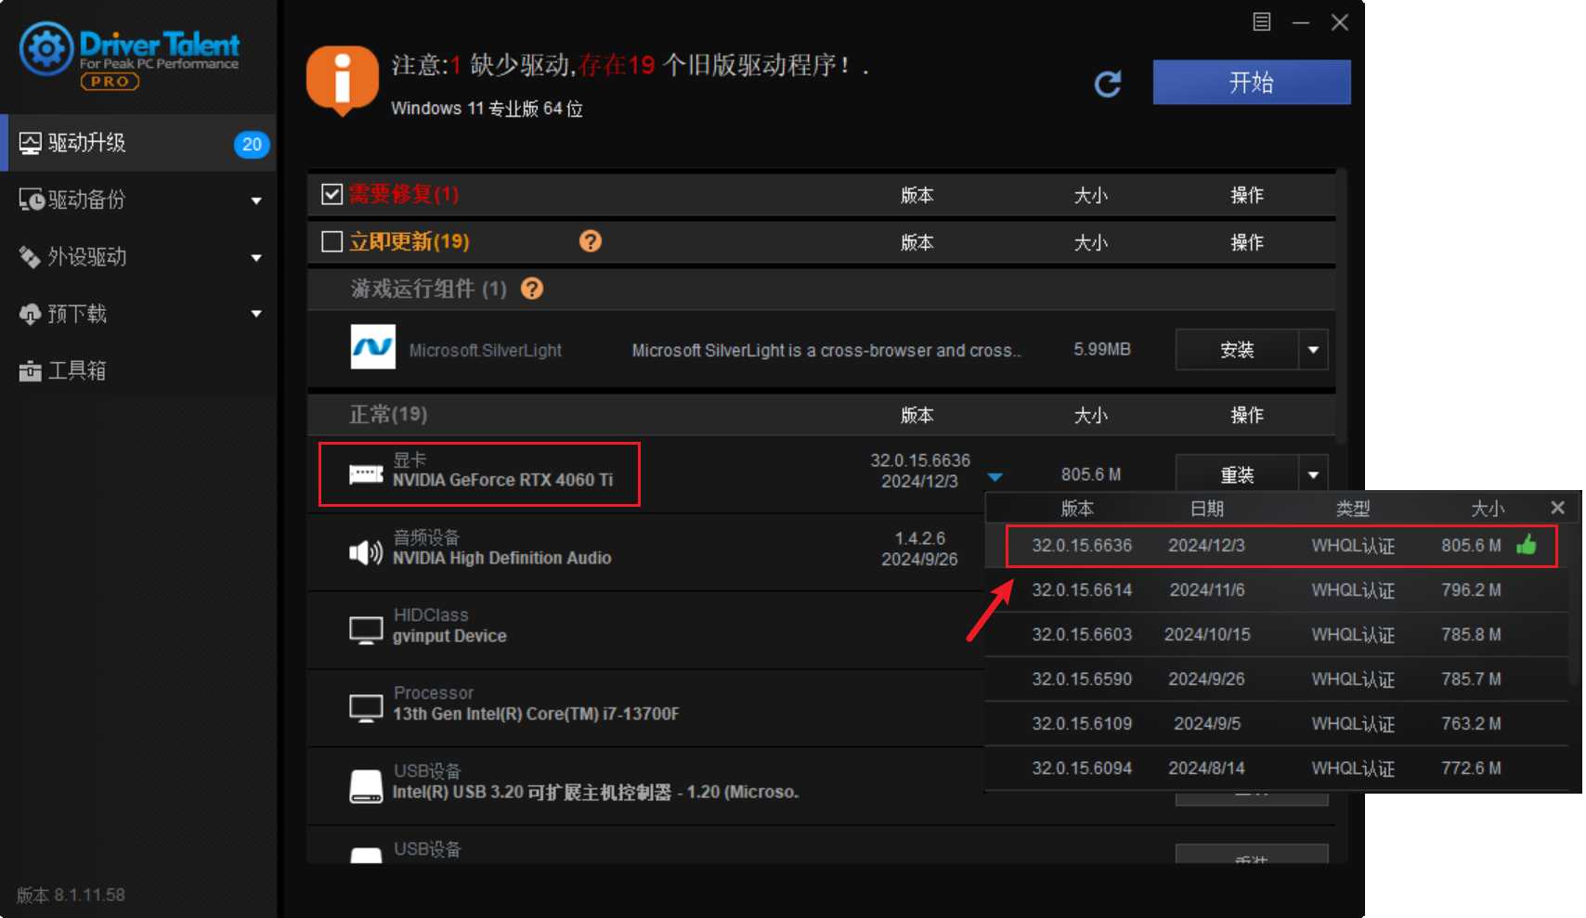Open the 预下载 section
The image size is (1586, 918).
tap(138, 314)
